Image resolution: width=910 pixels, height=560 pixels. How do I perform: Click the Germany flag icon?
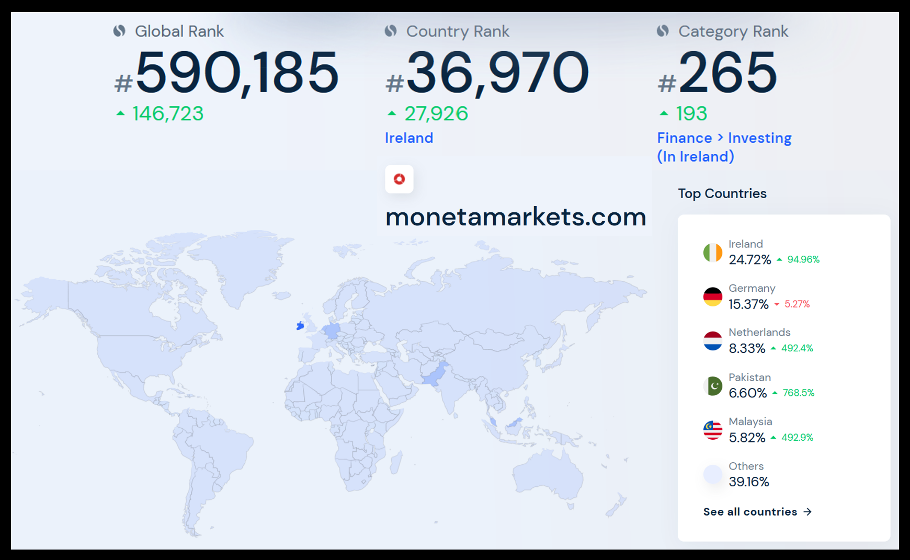[712, 297]
